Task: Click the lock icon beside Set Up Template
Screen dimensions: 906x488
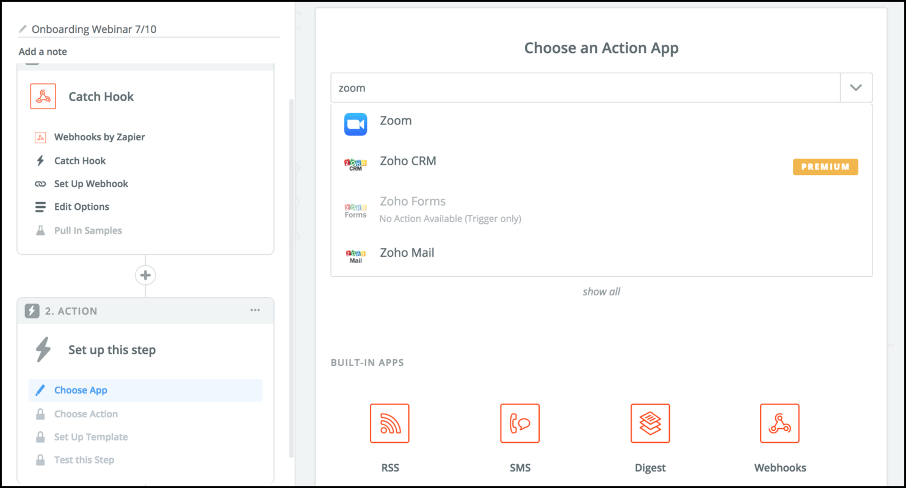Action: point(40,437)
